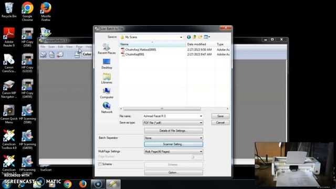The width and height of the screenshot is (336, 189).
Task: Open Details of File Settings
Action: tap(174, 131)
